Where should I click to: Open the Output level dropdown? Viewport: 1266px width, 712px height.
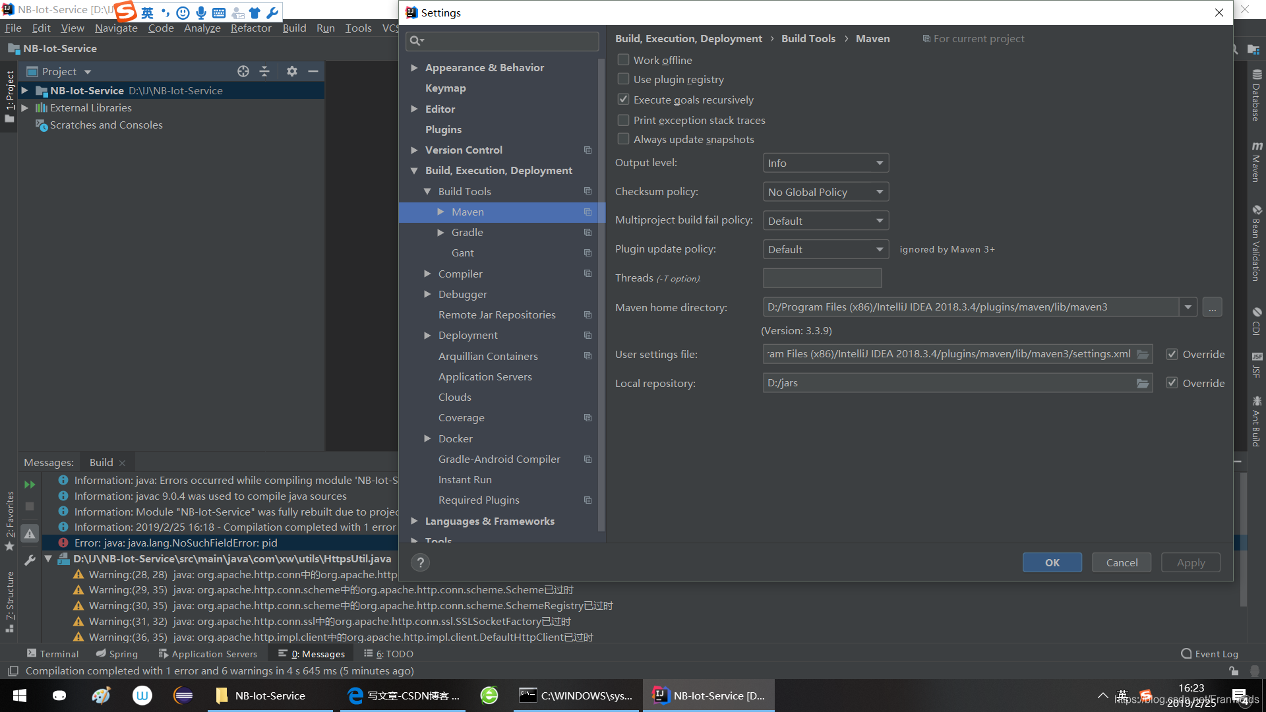click(826, 163)
